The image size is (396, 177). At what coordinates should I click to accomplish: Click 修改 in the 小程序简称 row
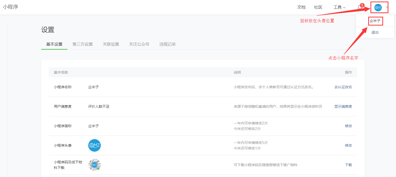348,126
